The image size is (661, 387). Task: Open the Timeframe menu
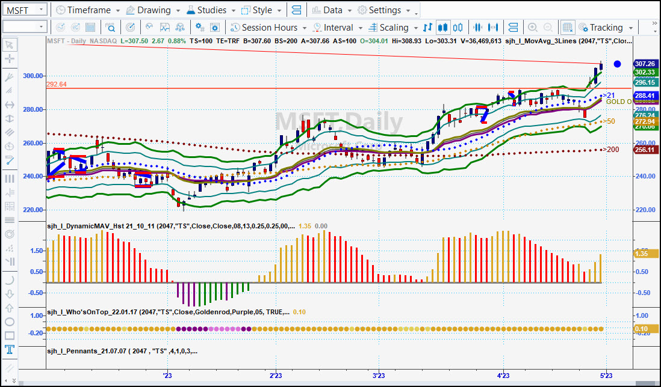click(88, 10)
